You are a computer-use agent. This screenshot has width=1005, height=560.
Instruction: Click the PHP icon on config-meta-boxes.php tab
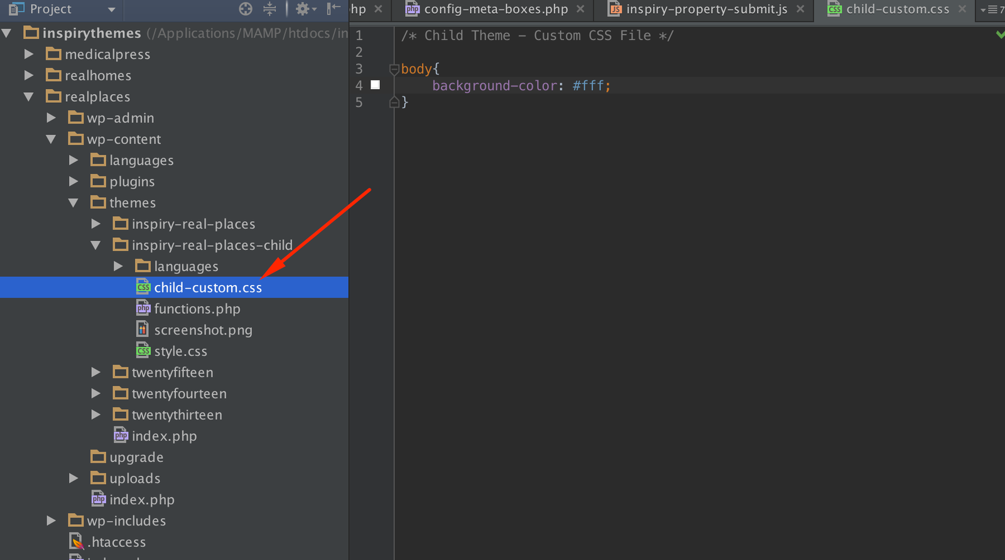pos(413,9)
